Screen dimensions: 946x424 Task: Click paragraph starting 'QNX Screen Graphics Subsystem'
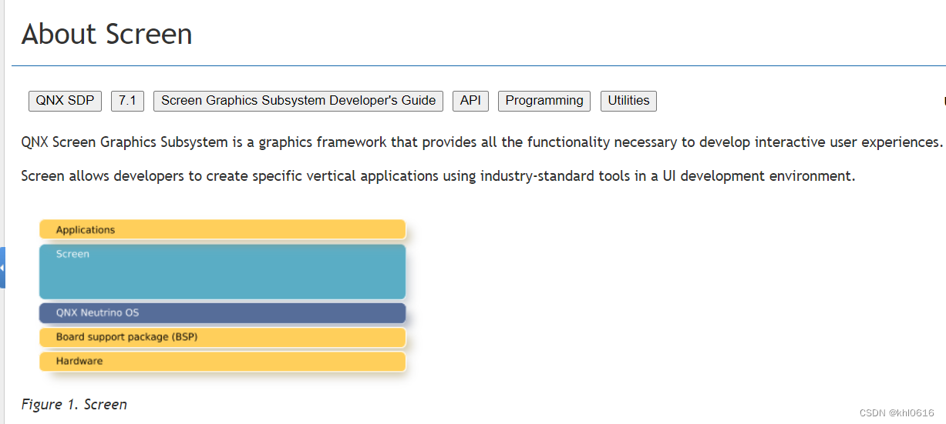pos(482,142)
